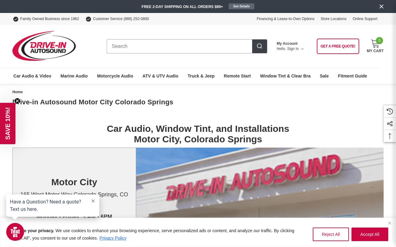Open the Store Locations link
The image size is (396, 247).
(x=334, y=19)
